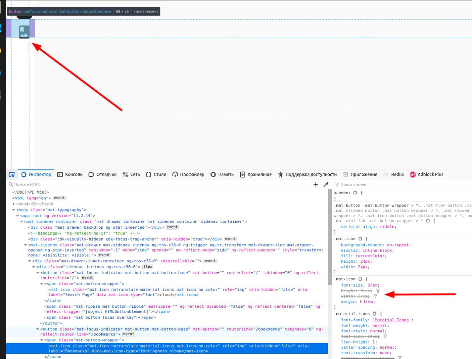Screen dimensions: 472x359
Task: Collapse the button with routerlink "/bookmarks"
Action: pos(38,329)
